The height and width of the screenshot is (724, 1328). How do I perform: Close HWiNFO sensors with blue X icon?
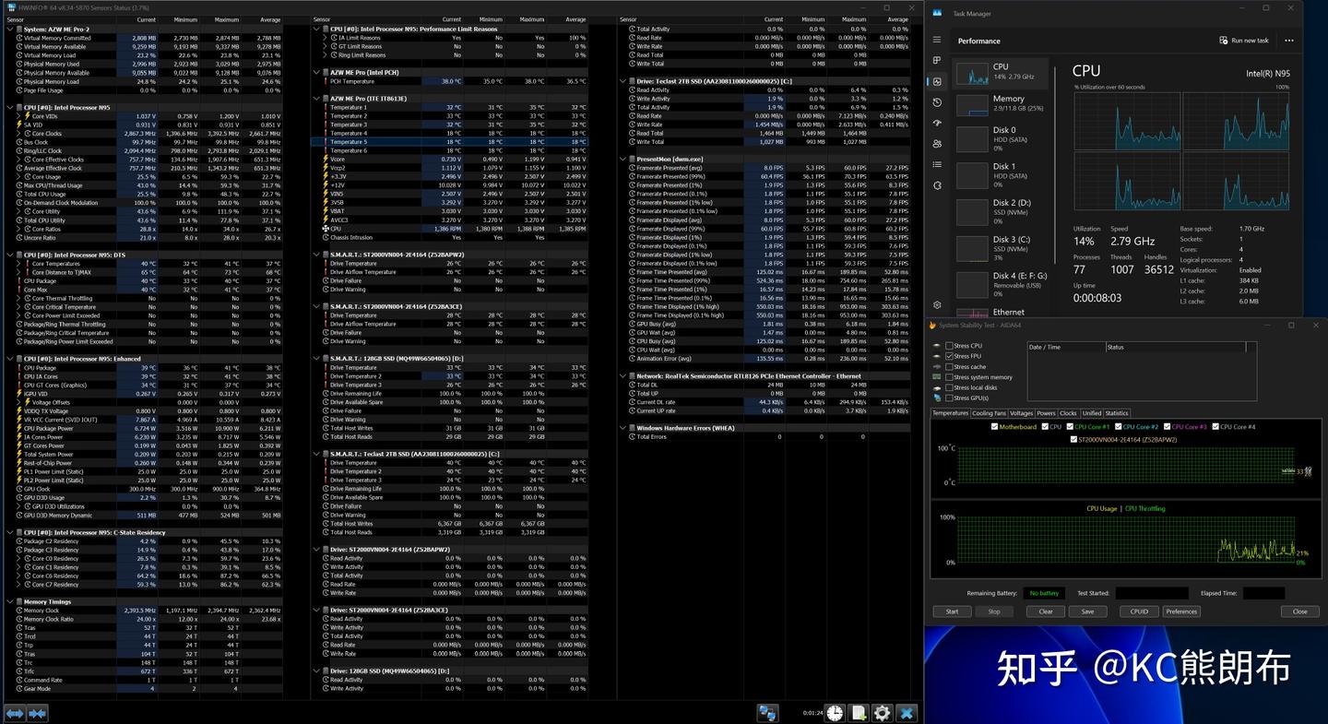coord(907,713)
